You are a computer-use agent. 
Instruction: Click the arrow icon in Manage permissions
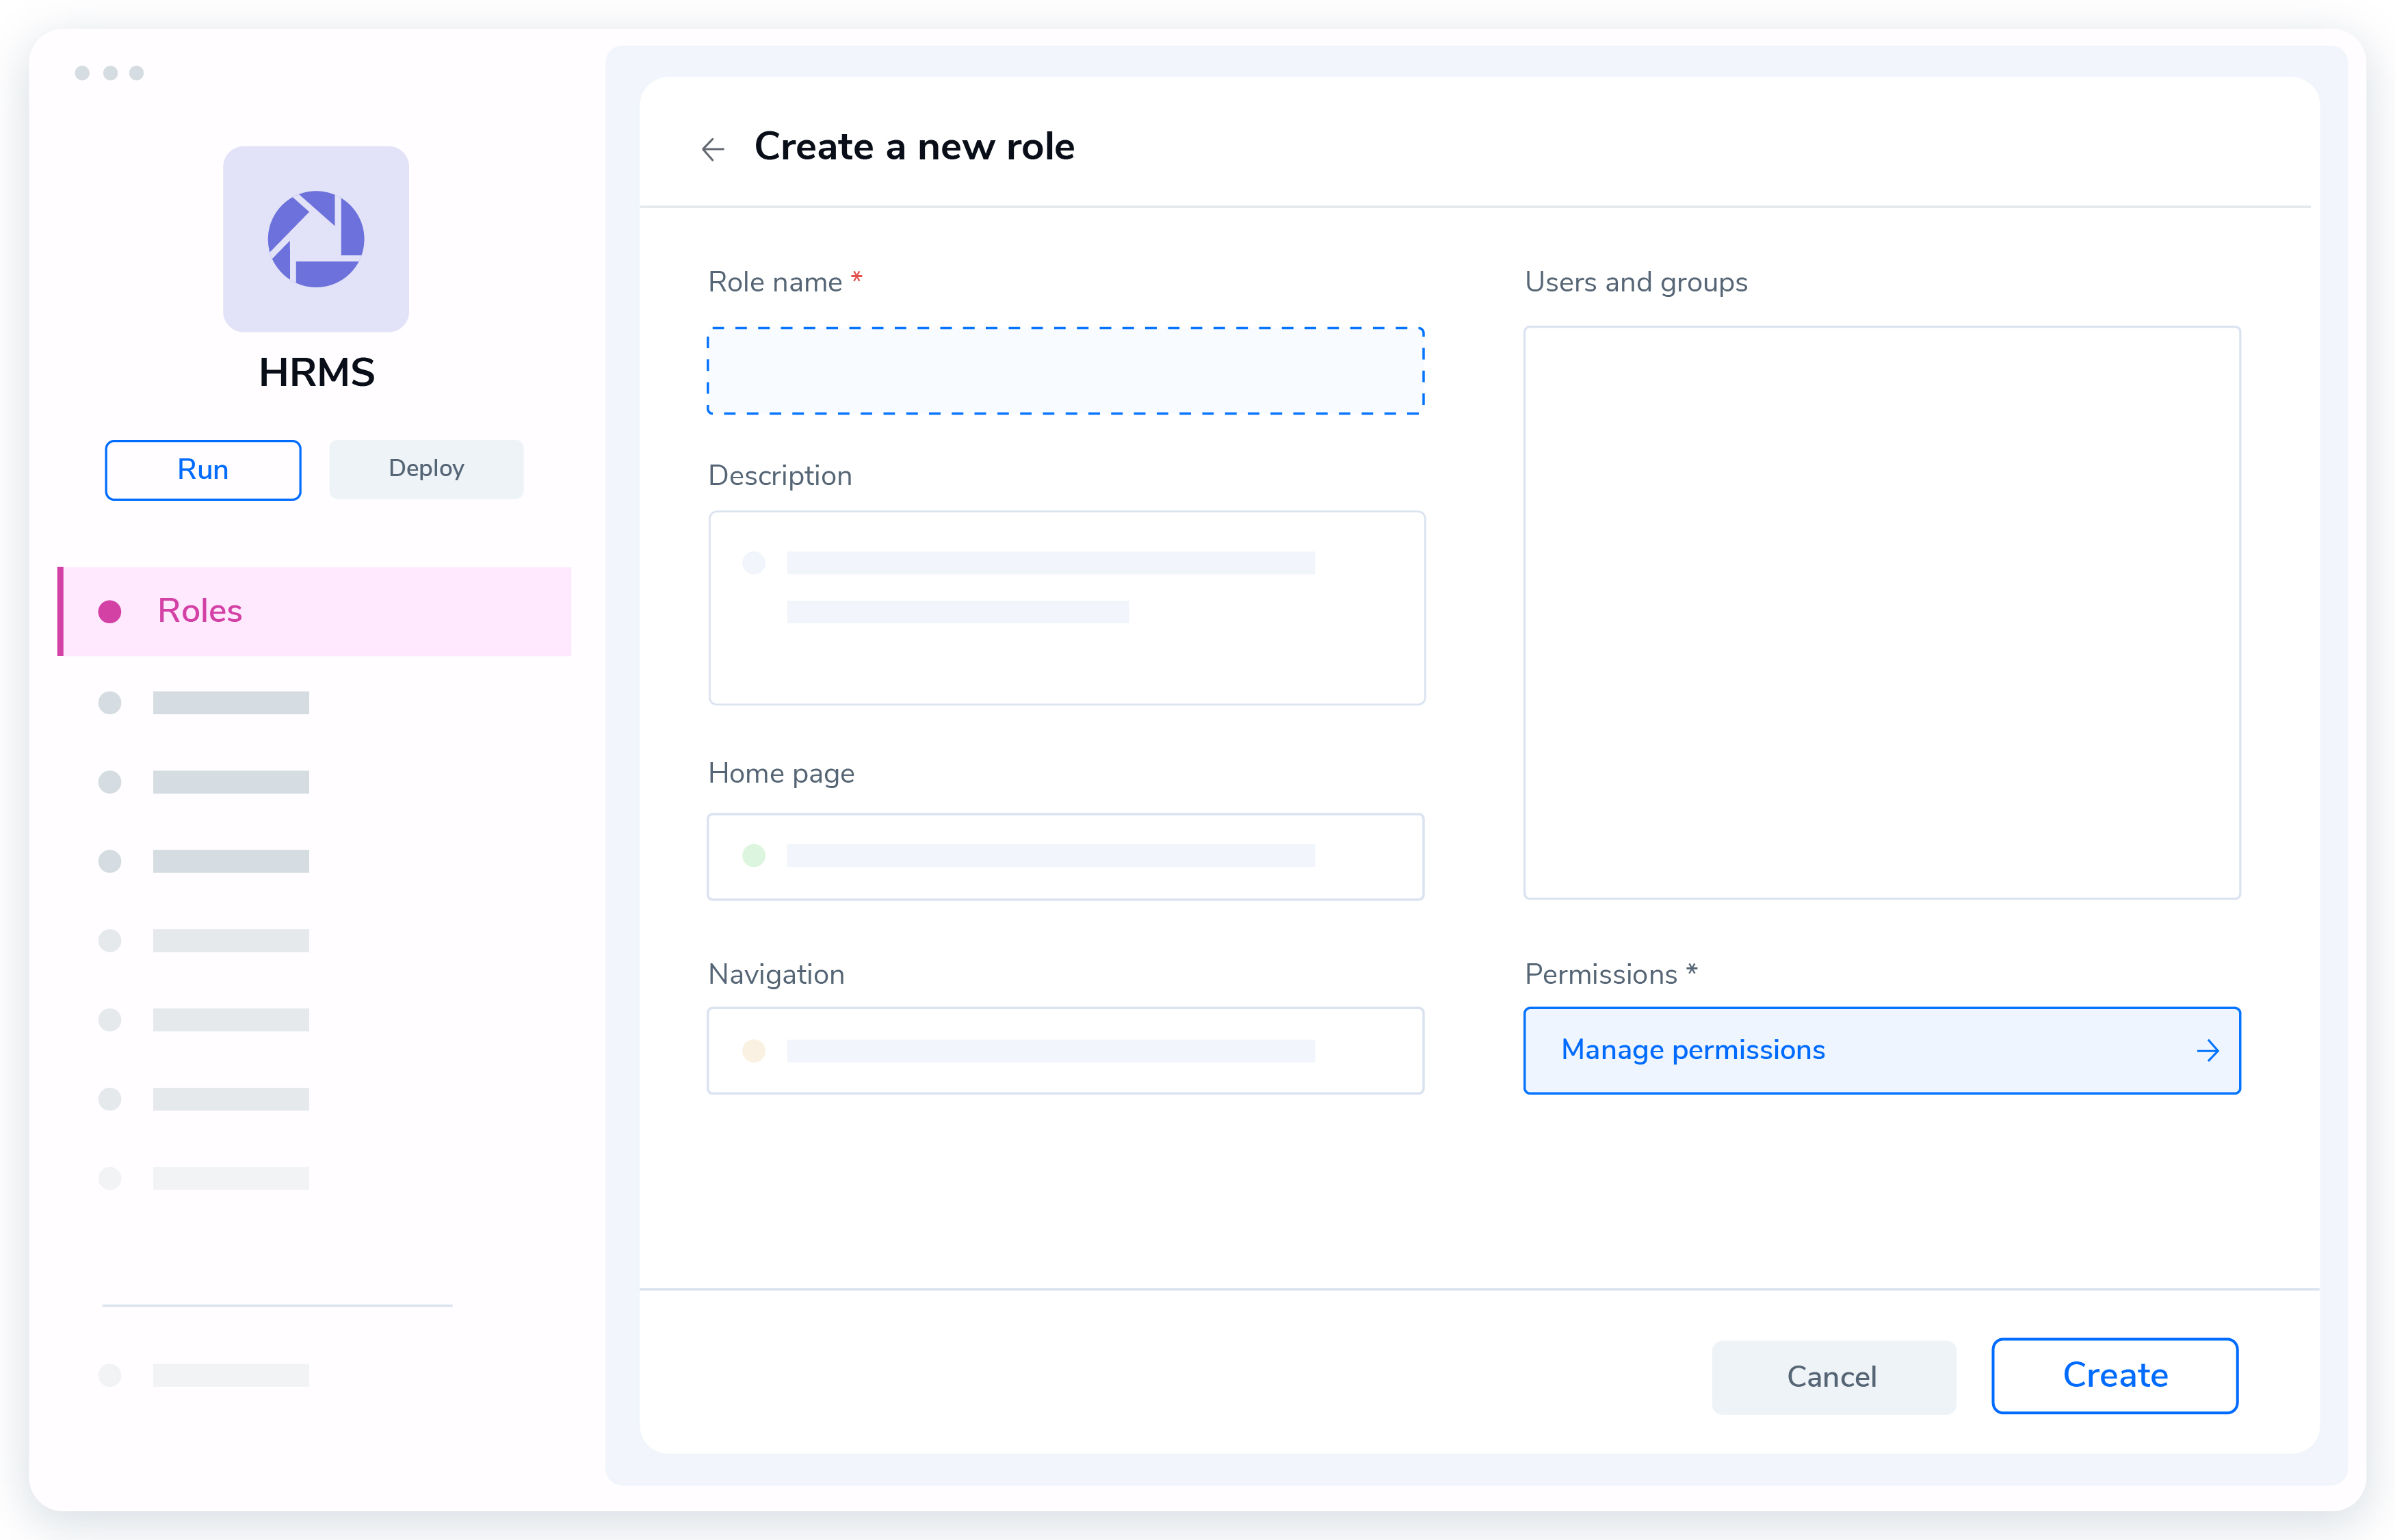2207,1050
